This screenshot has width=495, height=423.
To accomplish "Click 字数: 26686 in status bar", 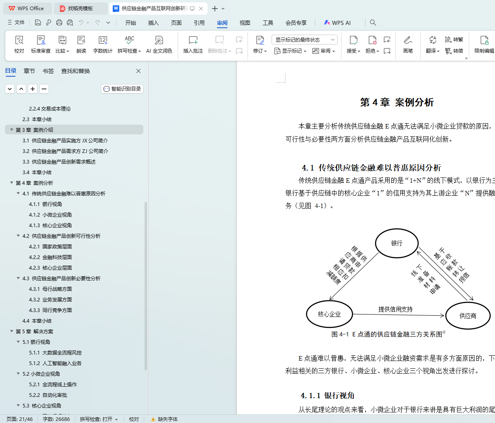I will (56, 419).
